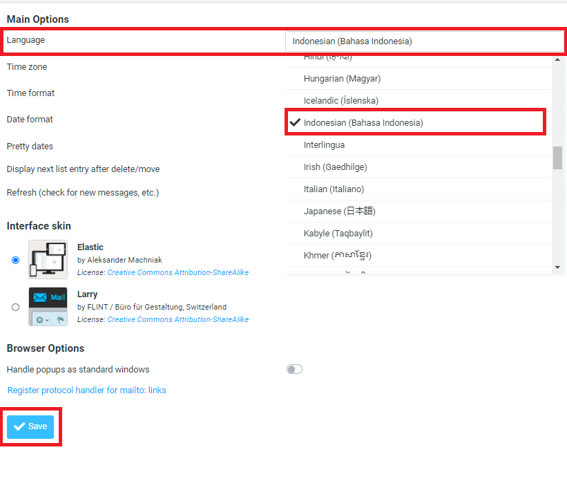Toggle Handle popups as standard windows
This screenshot has width=567, height=490.
click(x=294, y=370)
